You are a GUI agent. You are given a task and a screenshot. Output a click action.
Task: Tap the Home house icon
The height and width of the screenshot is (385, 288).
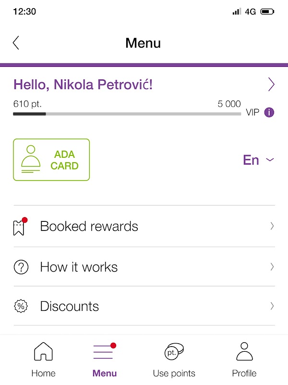point(43,351)
